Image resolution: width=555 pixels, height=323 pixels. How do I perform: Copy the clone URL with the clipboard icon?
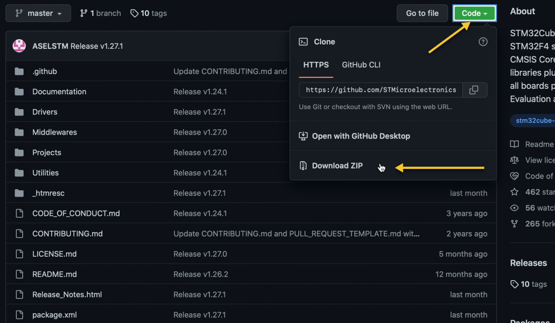pyautogui.click(x=474, y=90)
